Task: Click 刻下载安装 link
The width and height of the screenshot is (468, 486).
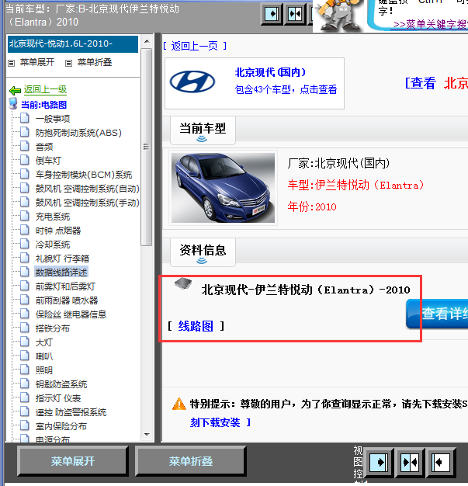Action: (x=215, y=422)
